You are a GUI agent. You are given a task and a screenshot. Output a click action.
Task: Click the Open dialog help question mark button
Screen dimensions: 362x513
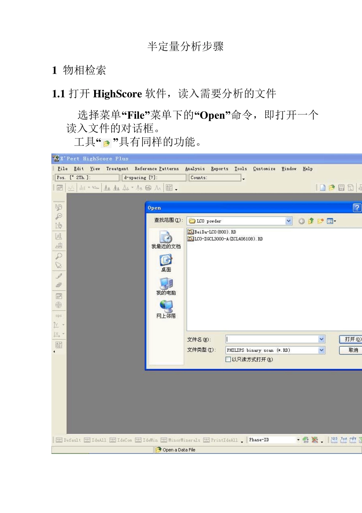tap(357, 208)
